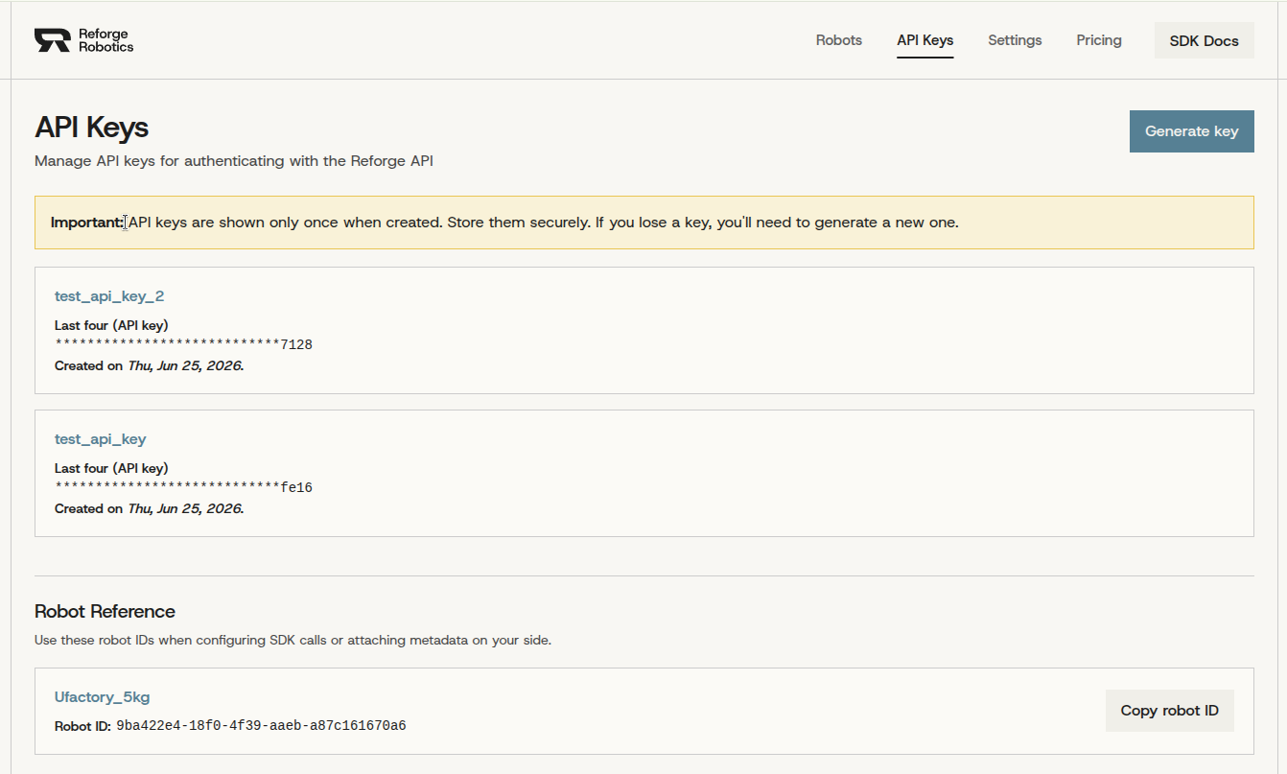1287x774 pixels.
Task: Click 'Last four (API key)' label under test_api_key_2
Action: 111,326
